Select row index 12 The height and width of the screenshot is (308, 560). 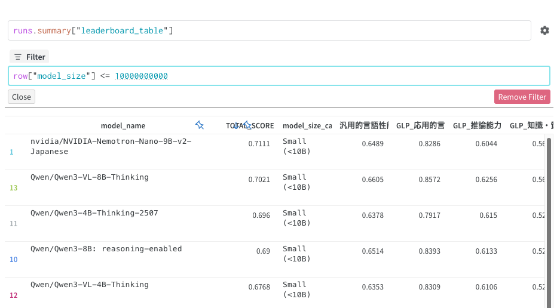click(14, 295)
